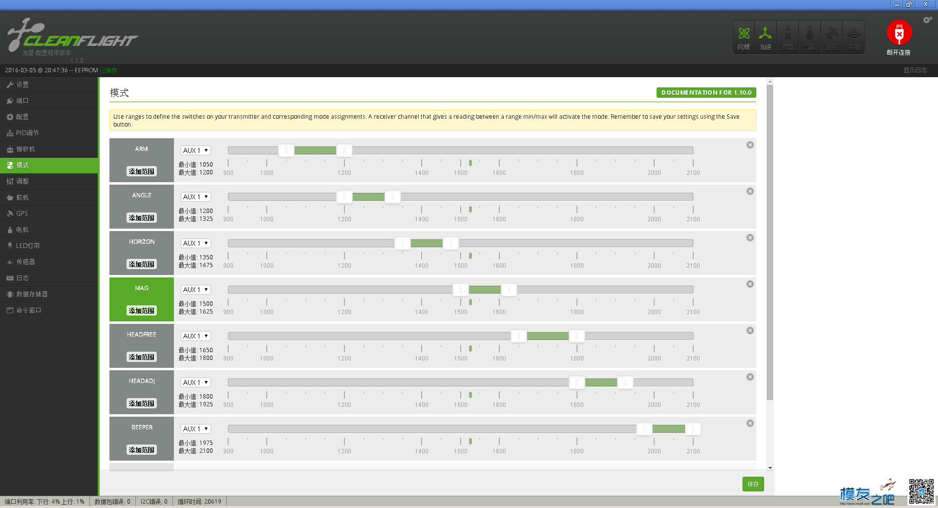938x508 pixels.
Task: Open the 数据存储器 dataflash tab
Action: tap(49, 294)
